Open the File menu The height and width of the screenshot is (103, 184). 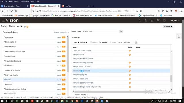coord(2,1)
